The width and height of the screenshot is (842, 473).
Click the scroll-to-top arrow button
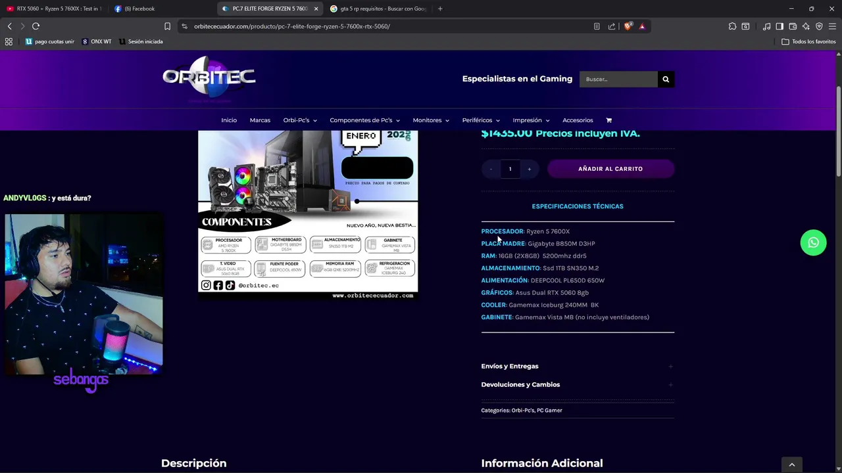click(791, 464)
